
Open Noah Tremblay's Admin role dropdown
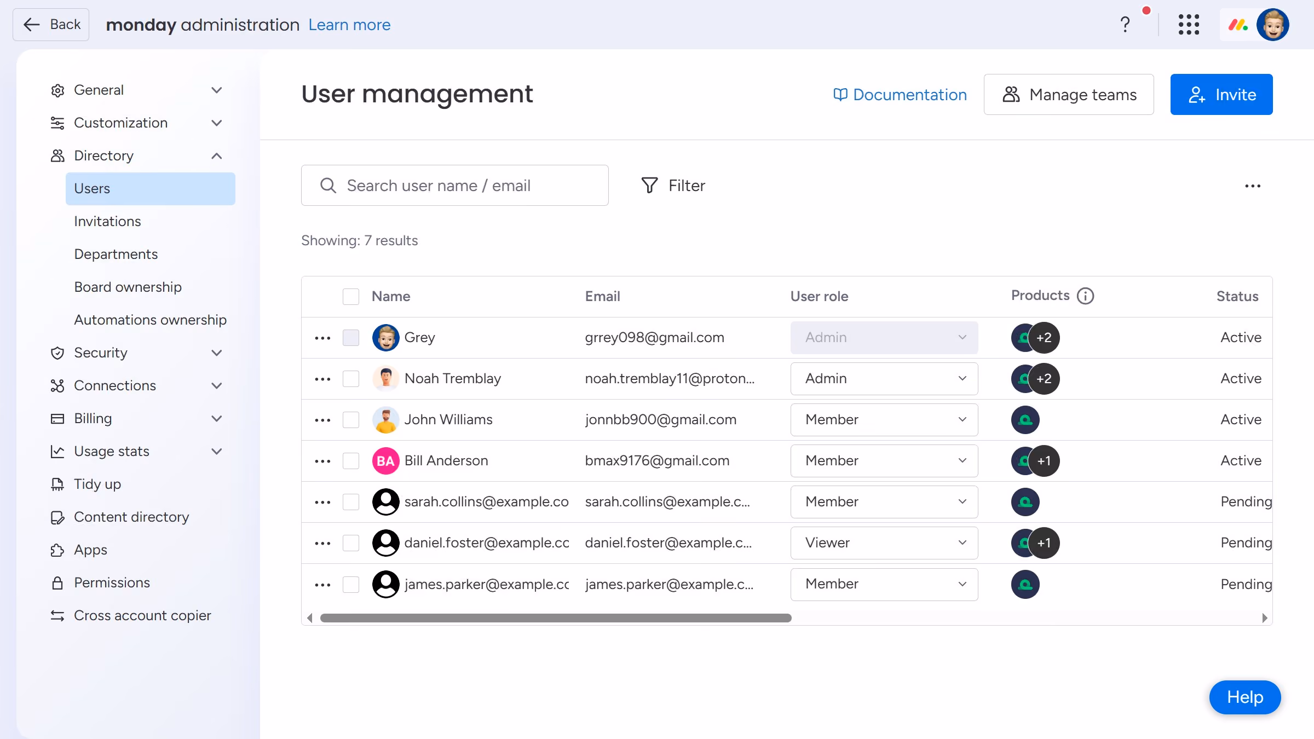tap(884, 379)
